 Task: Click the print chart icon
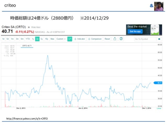[121, 39]
